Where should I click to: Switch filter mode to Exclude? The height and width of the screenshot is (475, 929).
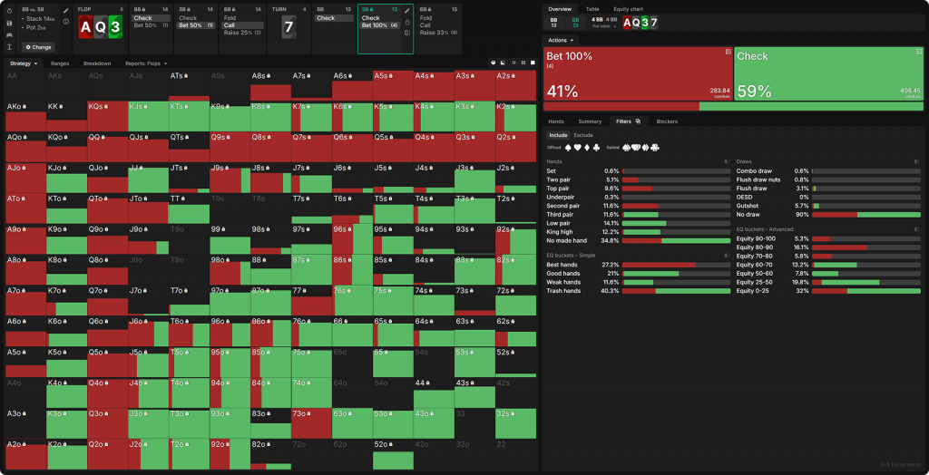(583, 135)
